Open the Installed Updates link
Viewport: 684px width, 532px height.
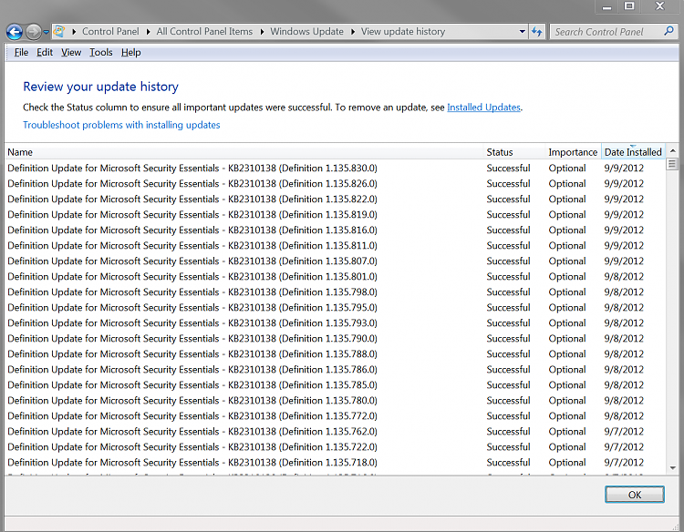point(483,107)
